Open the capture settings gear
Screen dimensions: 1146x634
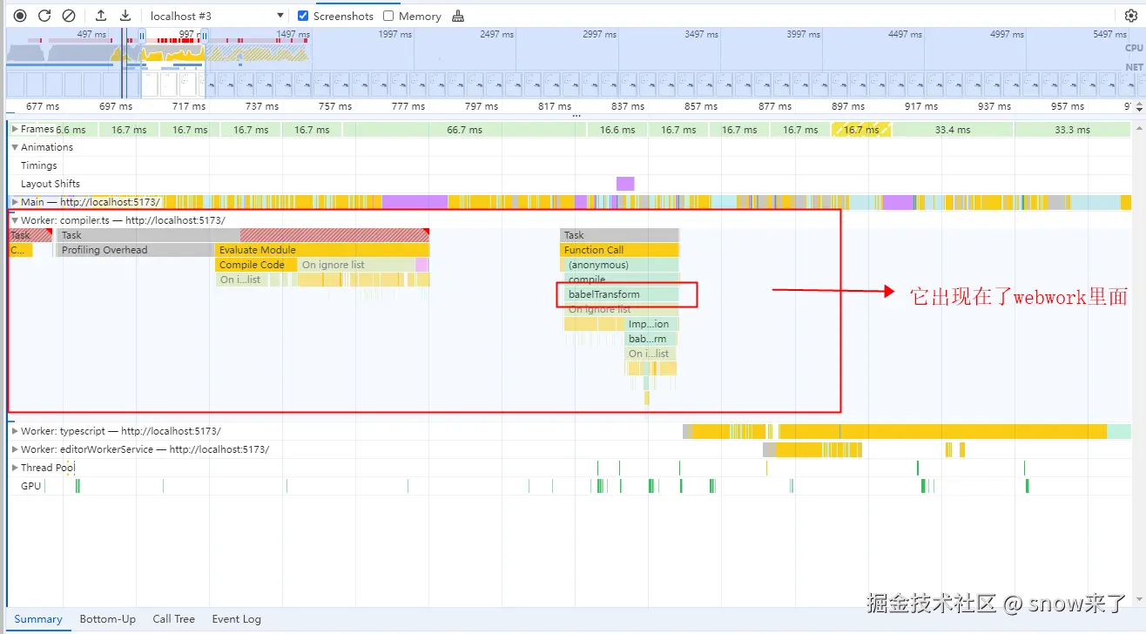(x=1131, y=16)
